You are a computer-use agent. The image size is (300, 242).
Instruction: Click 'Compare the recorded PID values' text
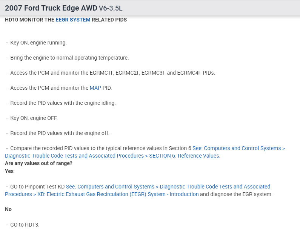pyautogui.click(x=98, y=148)
